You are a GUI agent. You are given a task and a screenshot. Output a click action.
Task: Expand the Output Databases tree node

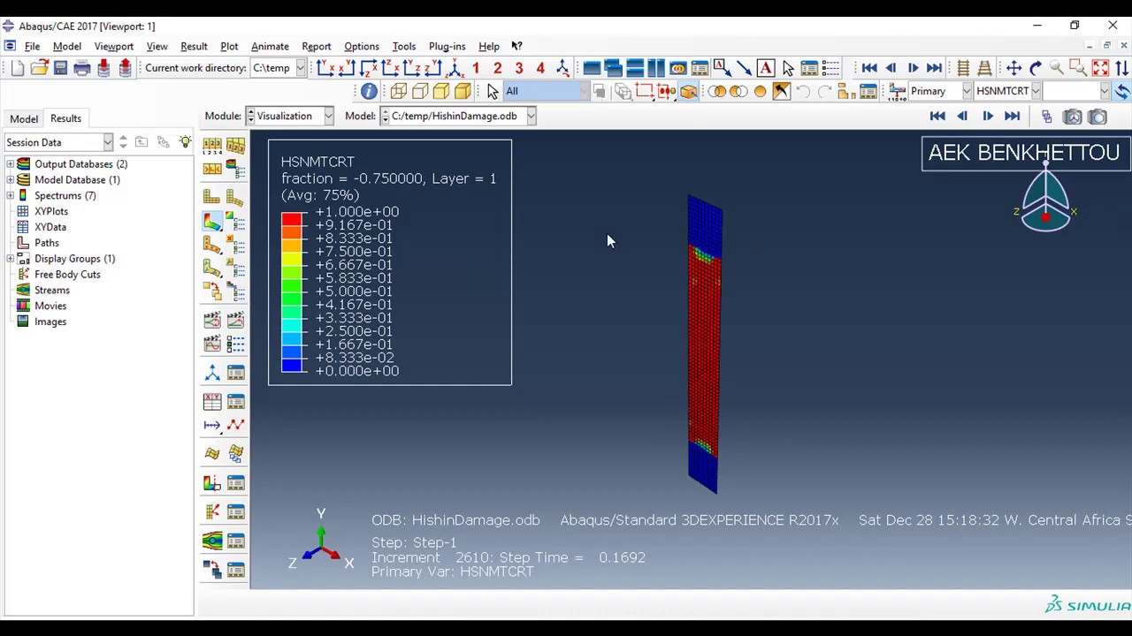pyautogui.click(x=10, y=163)
